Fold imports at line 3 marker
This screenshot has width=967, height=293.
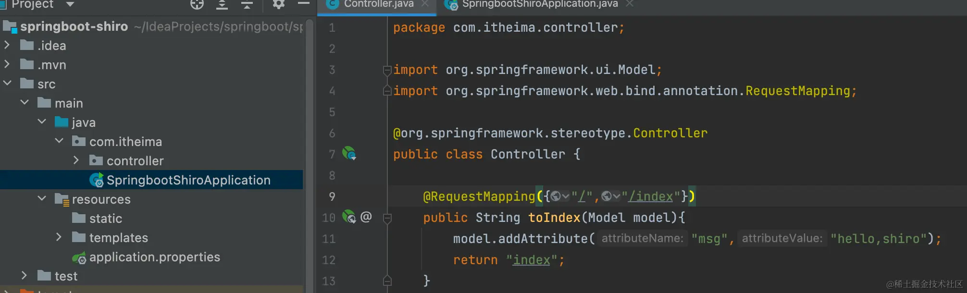point(387,71)
